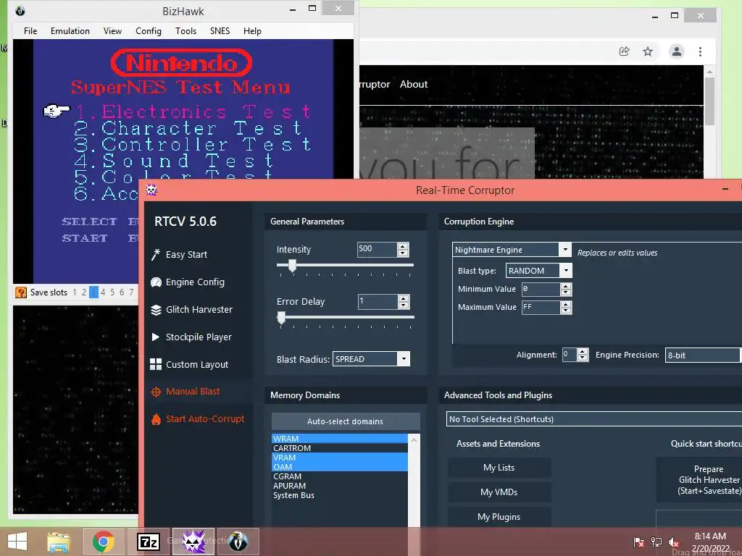
Task: Click network tray icon
Action: 656,542
